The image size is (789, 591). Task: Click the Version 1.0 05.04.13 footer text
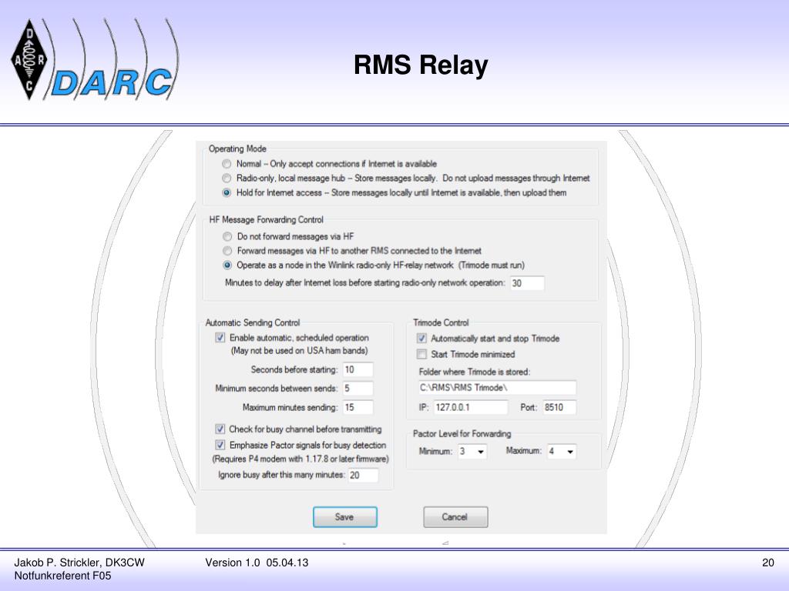pos(257,563)
